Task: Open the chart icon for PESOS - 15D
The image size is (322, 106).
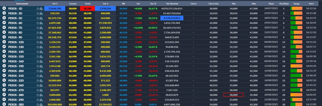Action: click(41, 56)
